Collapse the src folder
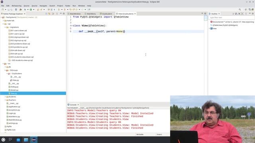The image size is (255, 143). point(3,64)
